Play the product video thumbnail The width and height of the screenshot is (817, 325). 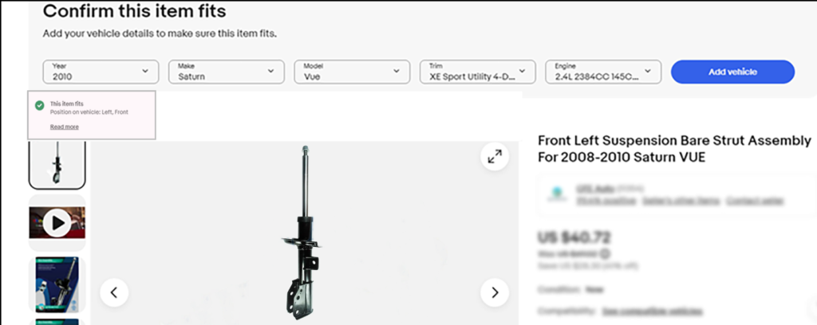[57, 223]
